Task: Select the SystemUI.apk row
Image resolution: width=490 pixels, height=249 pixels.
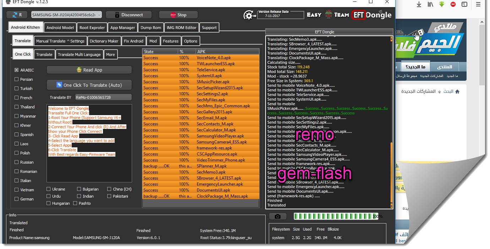Action: point(201,76)
